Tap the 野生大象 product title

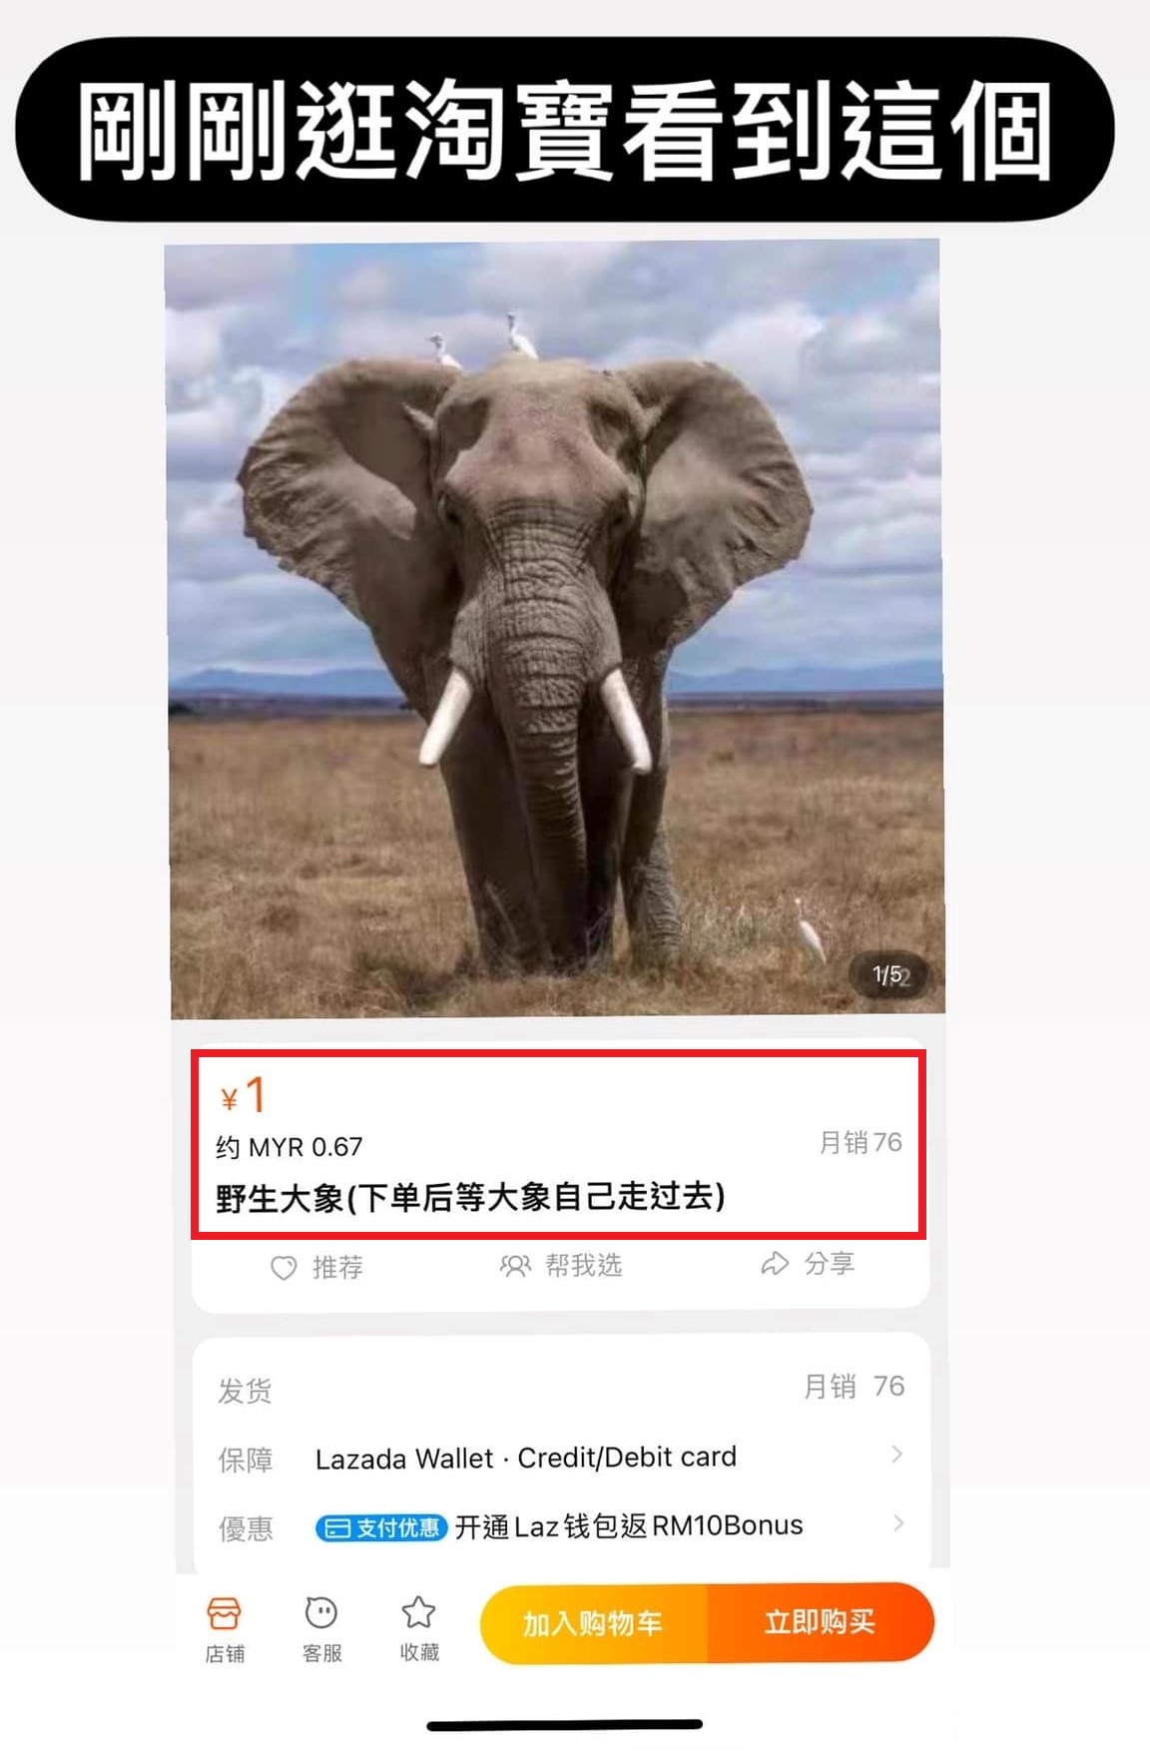pyautogui.click(x=470, y=1196)
